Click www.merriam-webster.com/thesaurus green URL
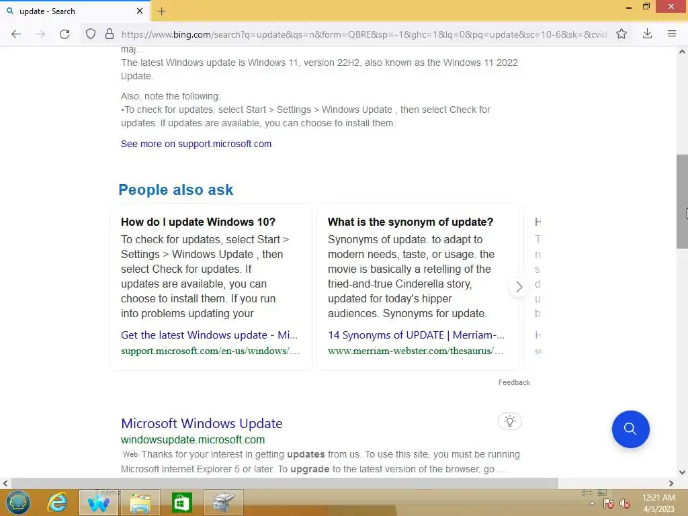 coord(415,351)
